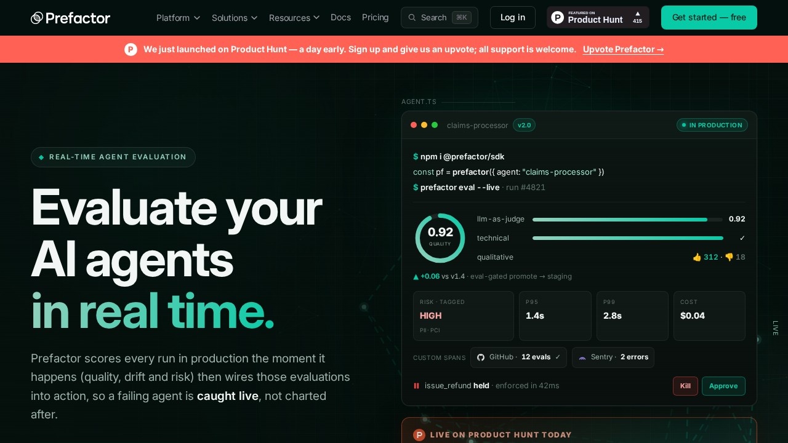Image resolution: width=788 pixels, height=443 pixels.
Task: Click the Cost $0.04 card
Action: (709, 316)
